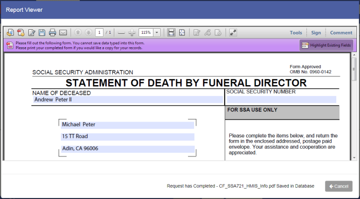Click the 'FOR SSA USE ONLY' label
Screen dimensions: 360x199
click(252, 110)
